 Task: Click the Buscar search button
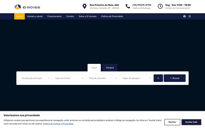(x=175, y=78)
